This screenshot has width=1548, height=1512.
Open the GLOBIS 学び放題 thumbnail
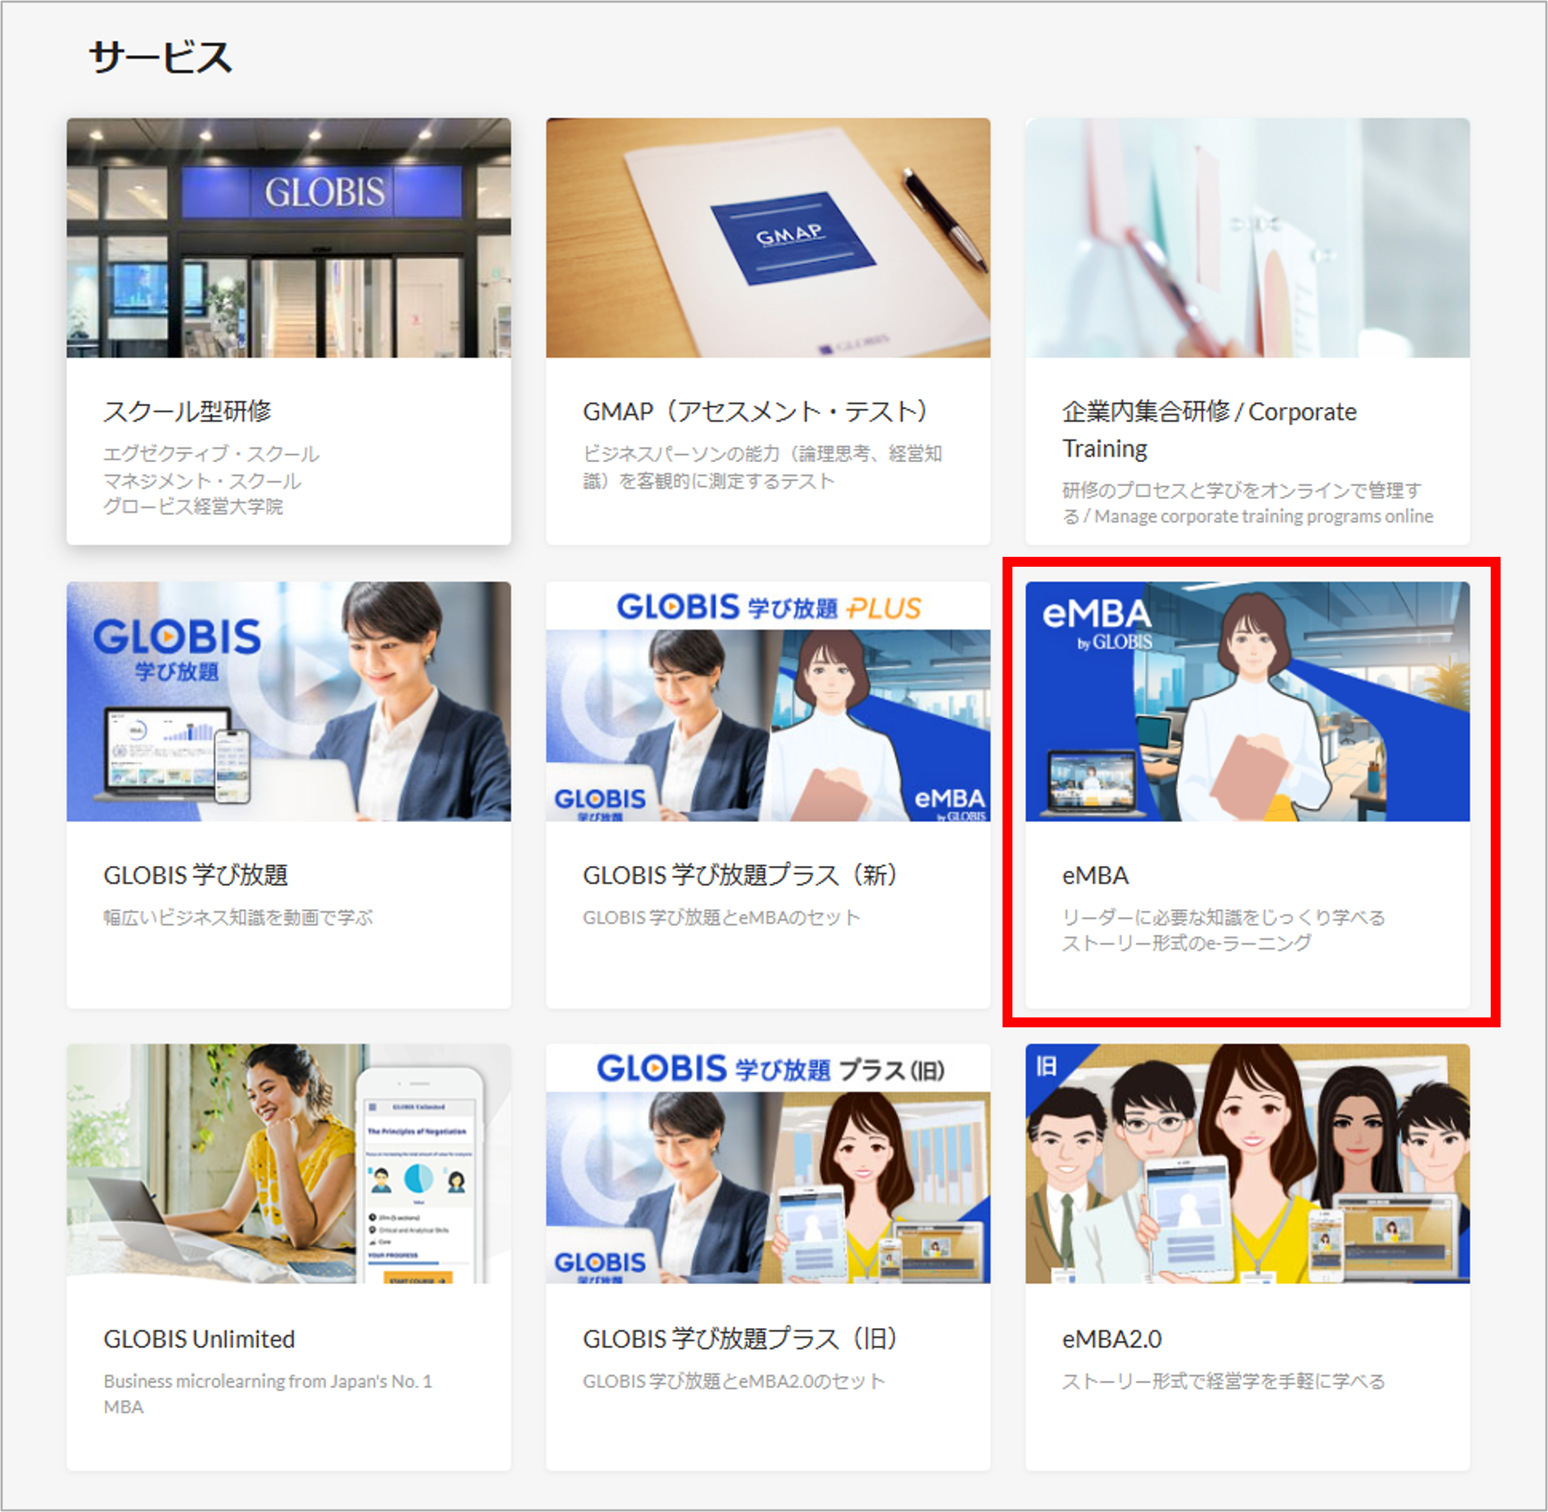coord(289,701)
